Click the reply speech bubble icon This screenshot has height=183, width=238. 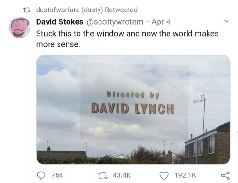(41, 175)
